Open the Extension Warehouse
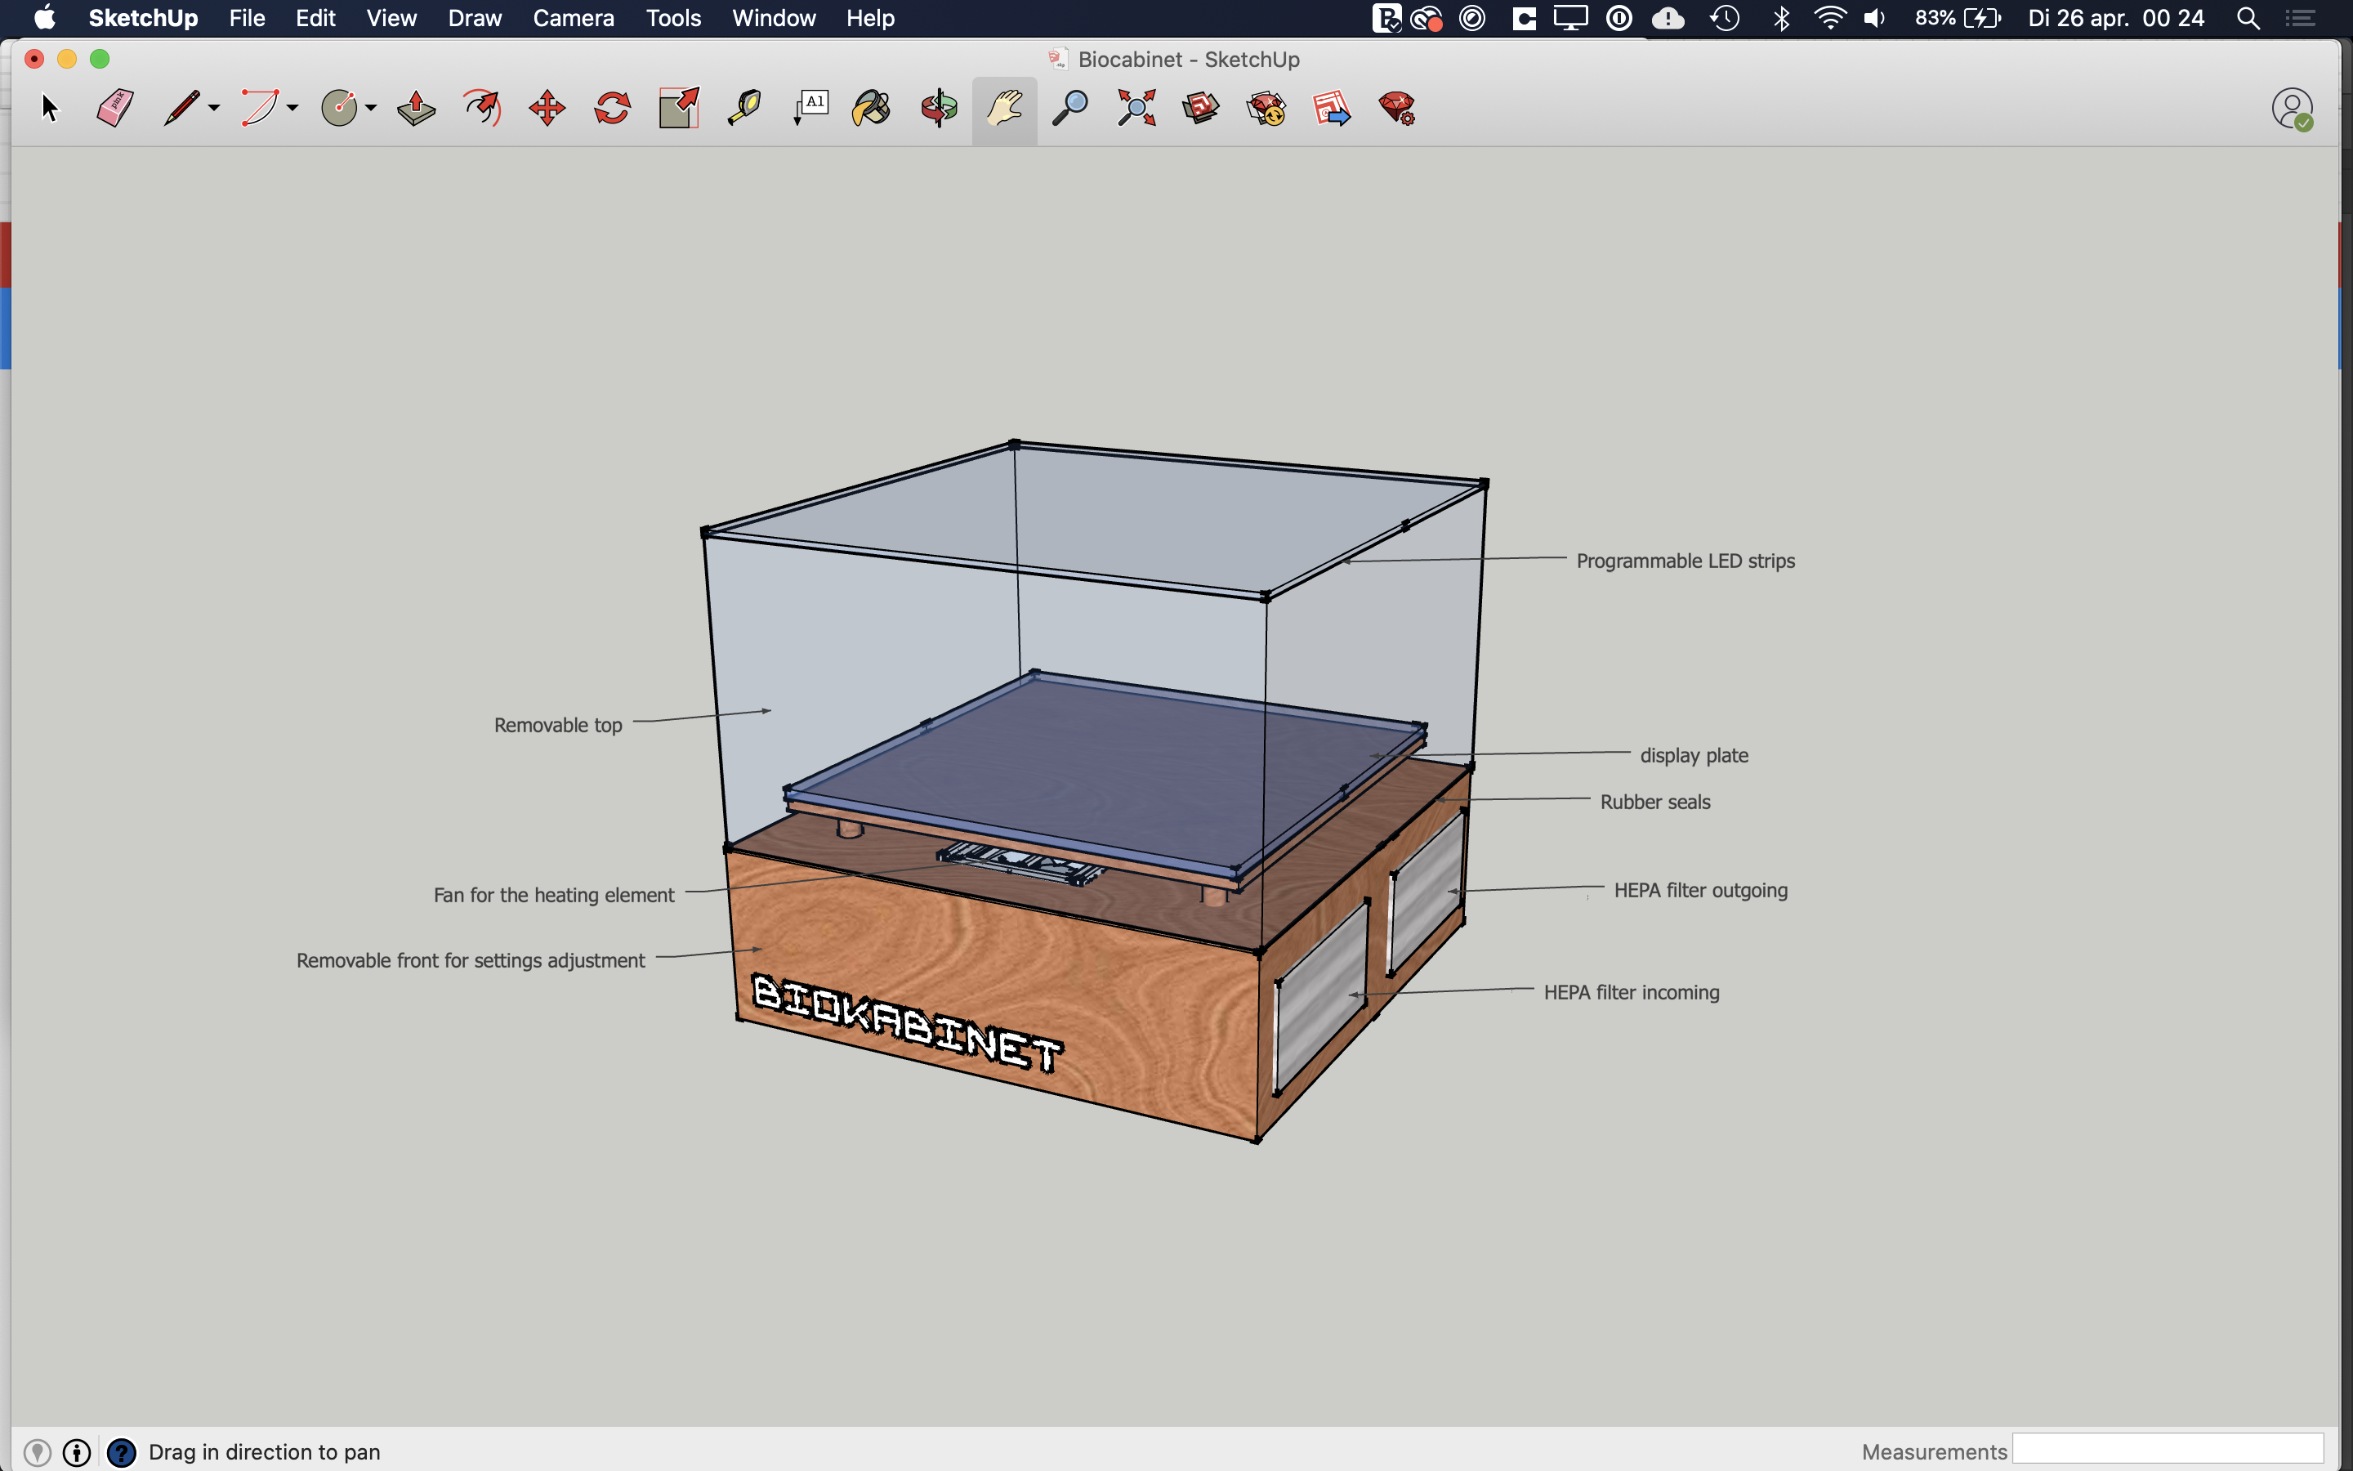 click(1267, 108)
